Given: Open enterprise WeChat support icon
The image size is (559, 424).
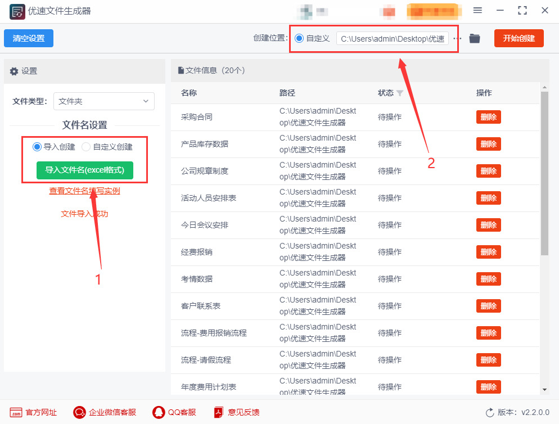Looking at the screenshot, I should (79, 413).
